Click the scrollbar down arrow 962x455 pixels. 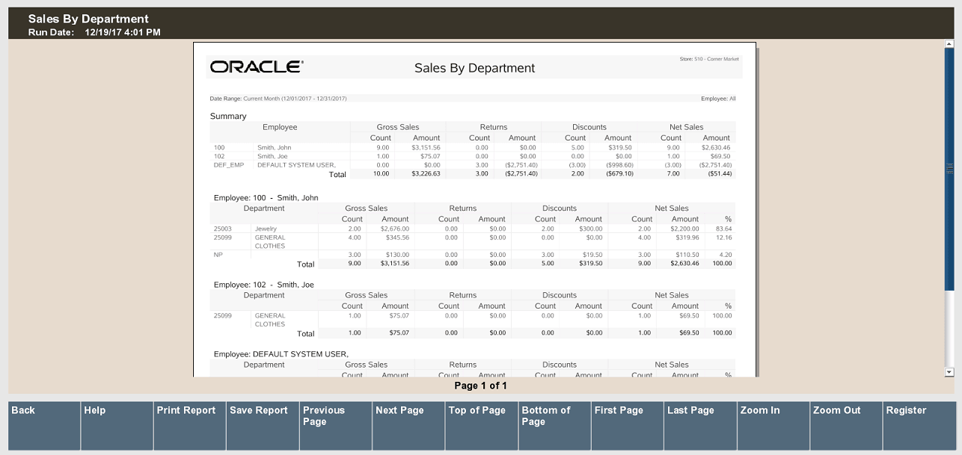click(x=949, y=371)
